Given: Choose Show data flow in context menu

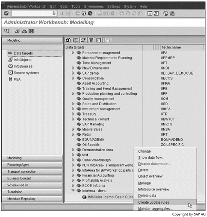Looking at the screenshot, I should (x=151, y=157).
